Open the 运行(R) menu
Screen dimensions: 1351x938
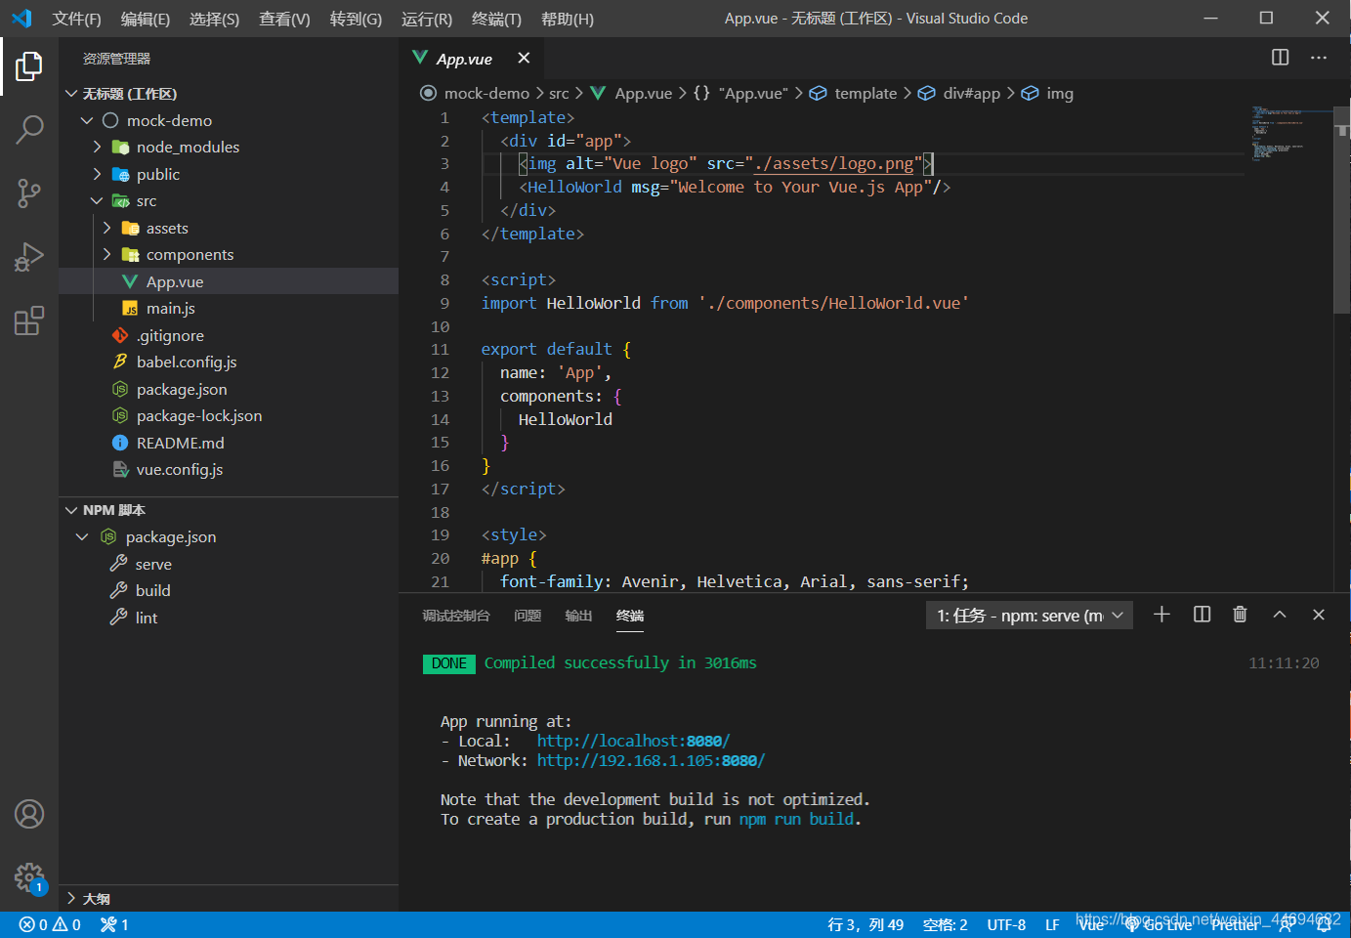pos(427,19)
